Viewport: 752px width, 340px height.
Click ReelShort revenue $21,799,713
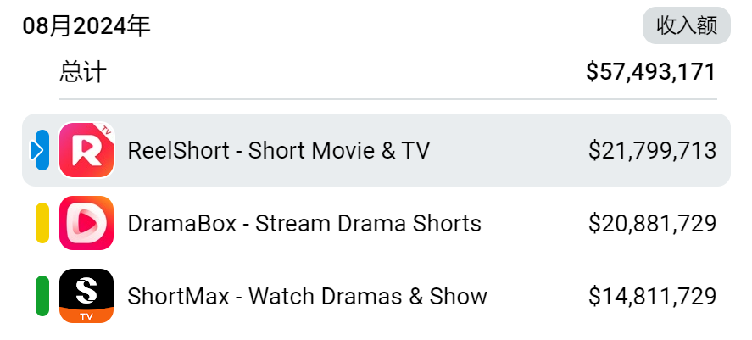click(652, 151)
